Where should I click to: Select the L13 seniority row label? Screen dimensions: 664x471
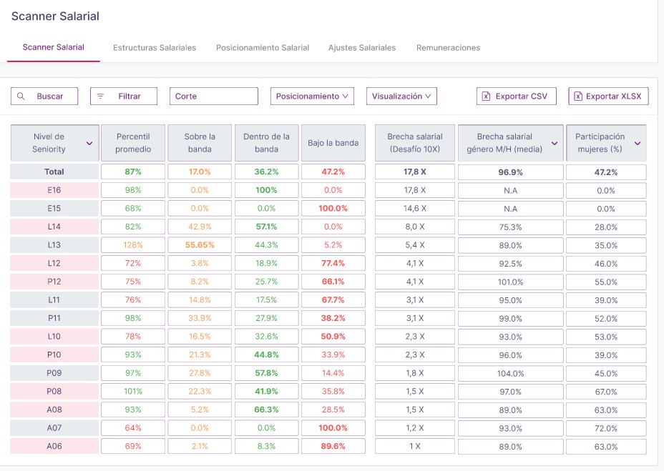coord(54,244)
